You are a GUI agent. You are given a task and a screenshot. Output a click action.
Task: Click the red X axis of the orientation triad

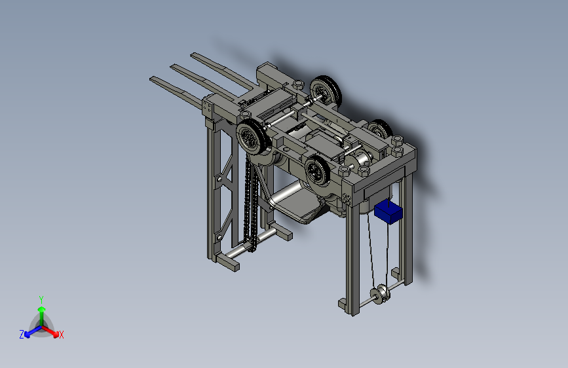point(51,331)
